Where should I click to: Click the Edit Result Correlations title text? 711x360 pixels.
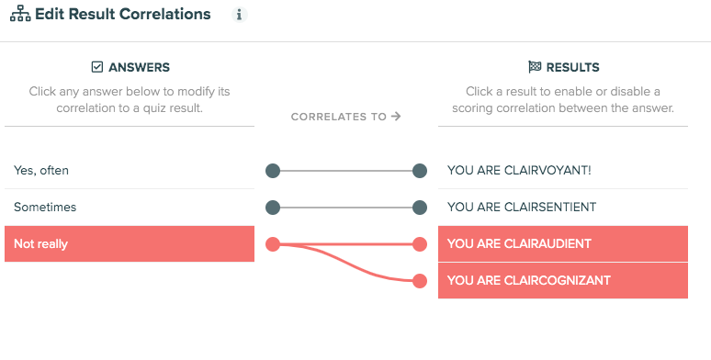point(123,14)
